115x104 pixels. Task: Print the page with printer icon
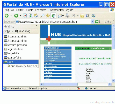[67, 16]
